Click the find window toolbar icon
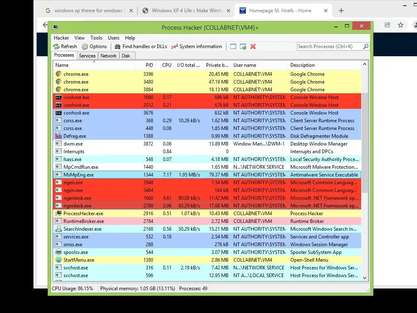This screenshot has width=417, height=313. [233, 46]
